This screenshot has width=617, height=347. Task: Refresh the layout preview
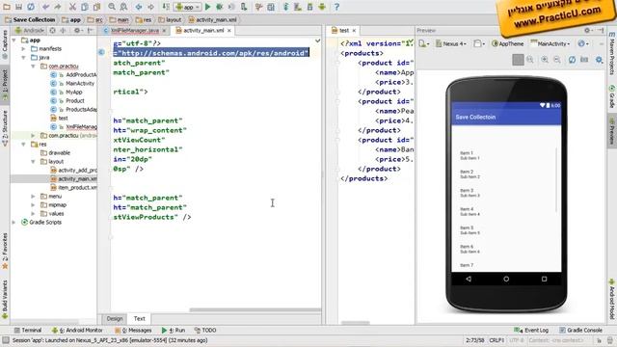point(572,60)
